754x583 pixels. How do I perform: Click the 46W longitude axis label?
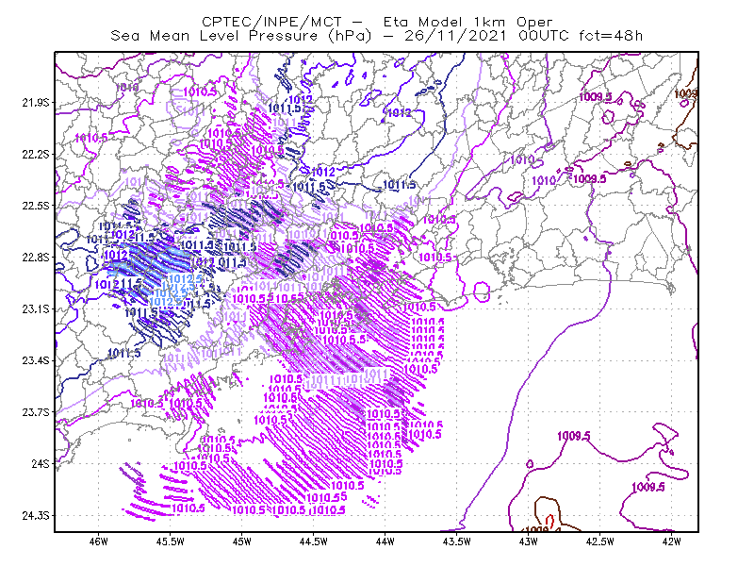[x=99, y=541]
